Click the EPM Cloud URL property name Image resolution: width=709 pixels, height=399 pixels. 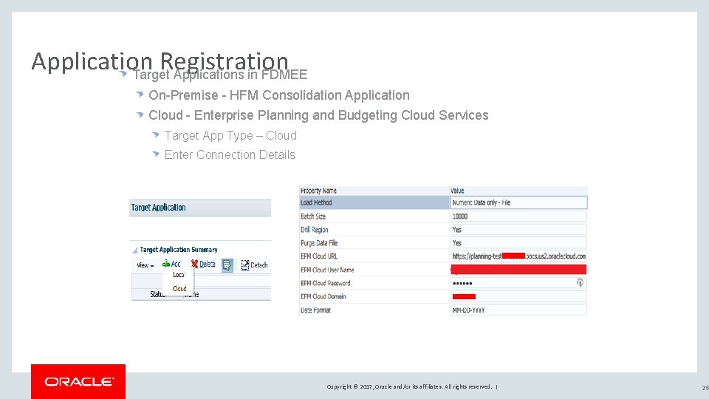click(319, 256)
